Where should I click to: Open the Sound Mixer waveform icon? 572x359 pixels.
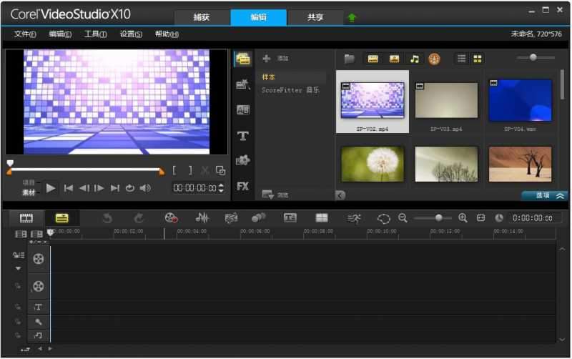click(202, 218)
